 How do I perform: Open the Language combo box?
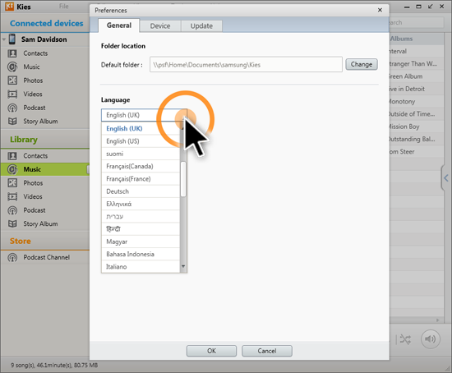[x=144, y=115]
